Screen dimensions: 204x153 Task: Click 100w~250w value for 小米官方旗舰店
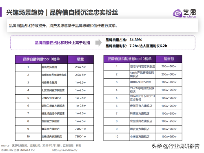(169, 137)
